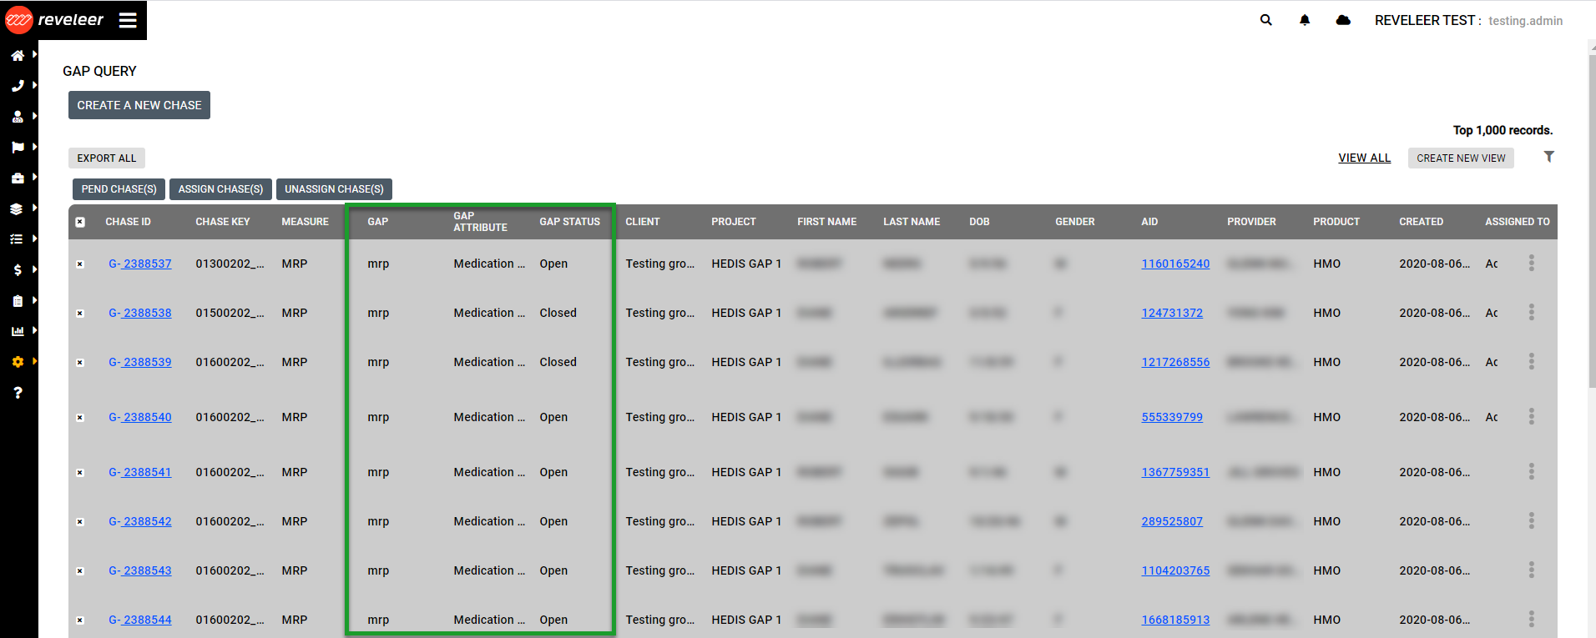Open row actions menu for G-2388541

(x=1531, y=471)
